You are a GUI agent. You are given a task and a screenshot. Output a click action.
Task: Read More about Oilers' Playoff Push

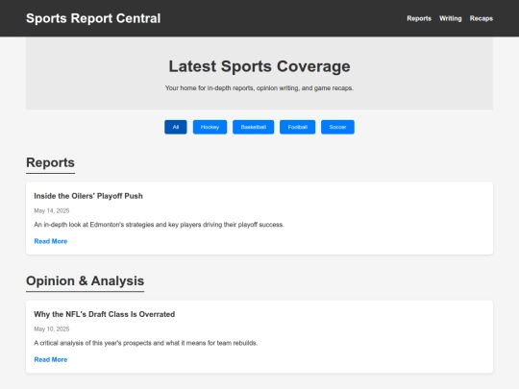(51, 241)
